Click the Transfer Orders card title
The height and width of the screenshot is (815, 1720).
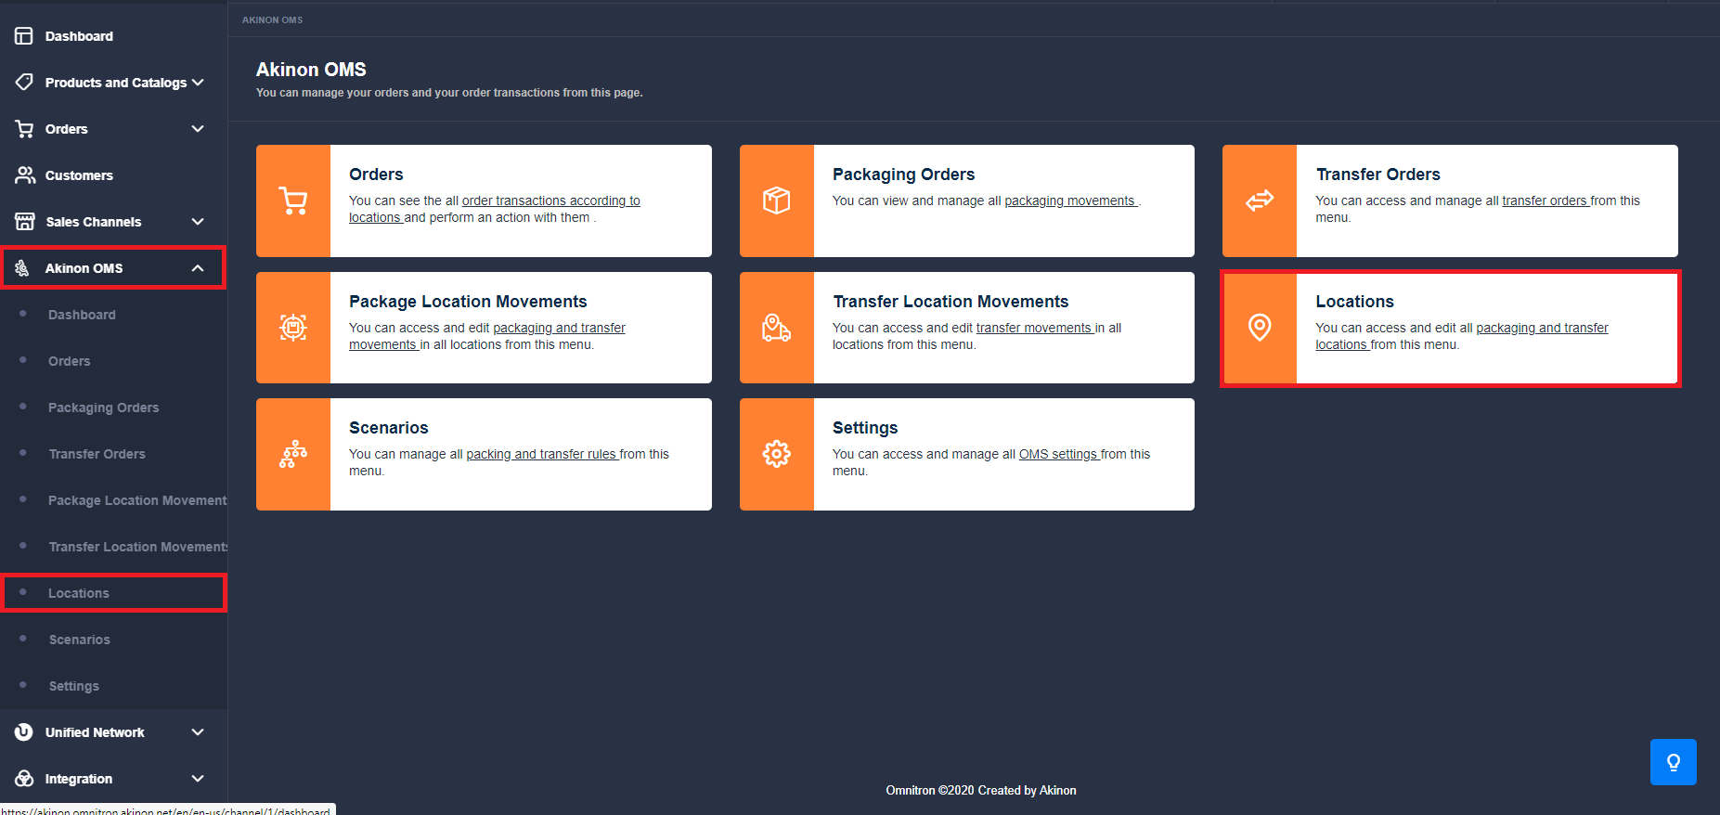[x=1377, y=175]
